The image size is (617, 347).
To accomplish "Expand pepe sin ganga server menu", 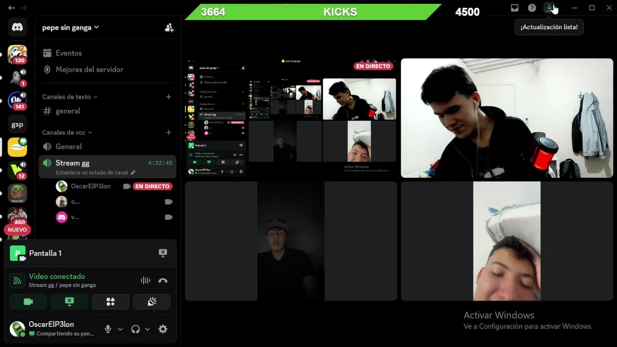I will coord(70,27).
